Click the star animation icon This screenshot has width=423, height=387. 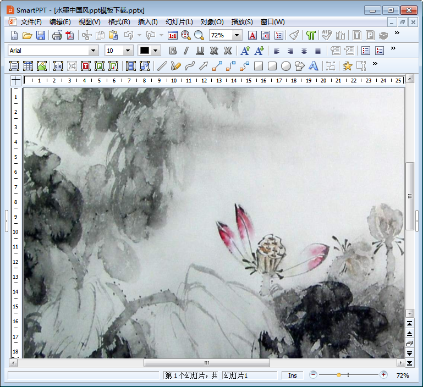347,66
